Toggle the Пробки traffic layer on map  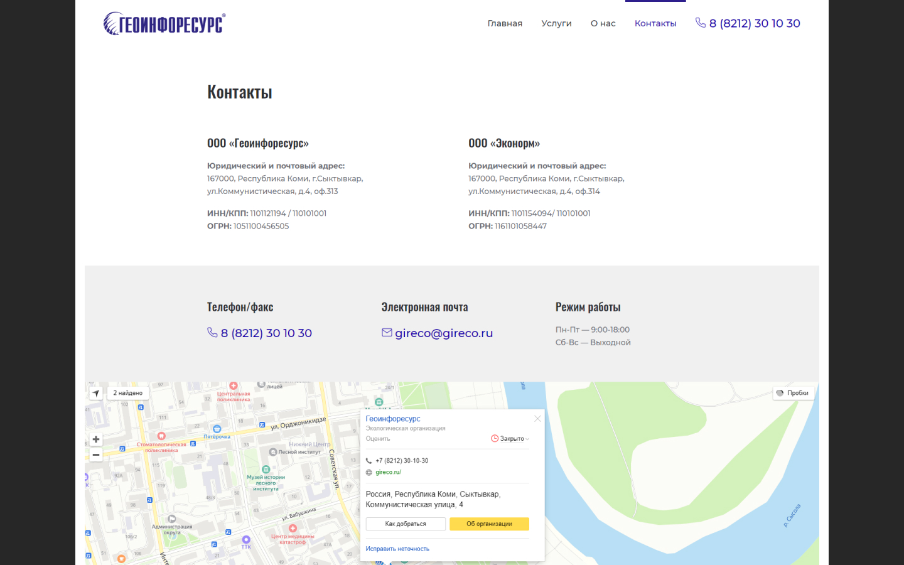pos(793,393)
